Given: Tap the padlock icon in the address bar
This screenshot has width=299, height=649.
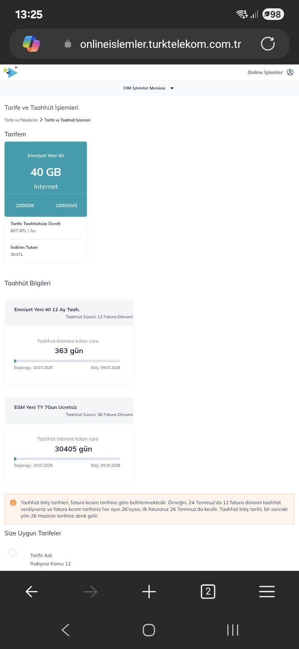Looking at the screenshot, I should click(x=68, y=44).
